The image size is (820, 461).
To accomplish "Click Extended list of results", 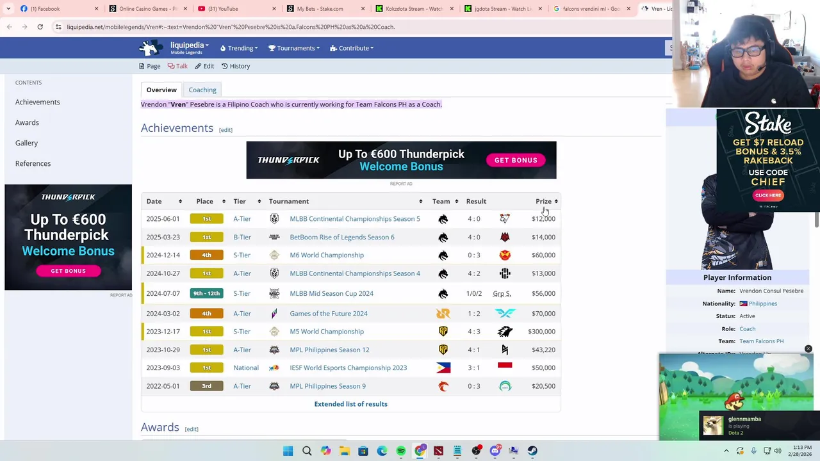I will click(350, 404).
